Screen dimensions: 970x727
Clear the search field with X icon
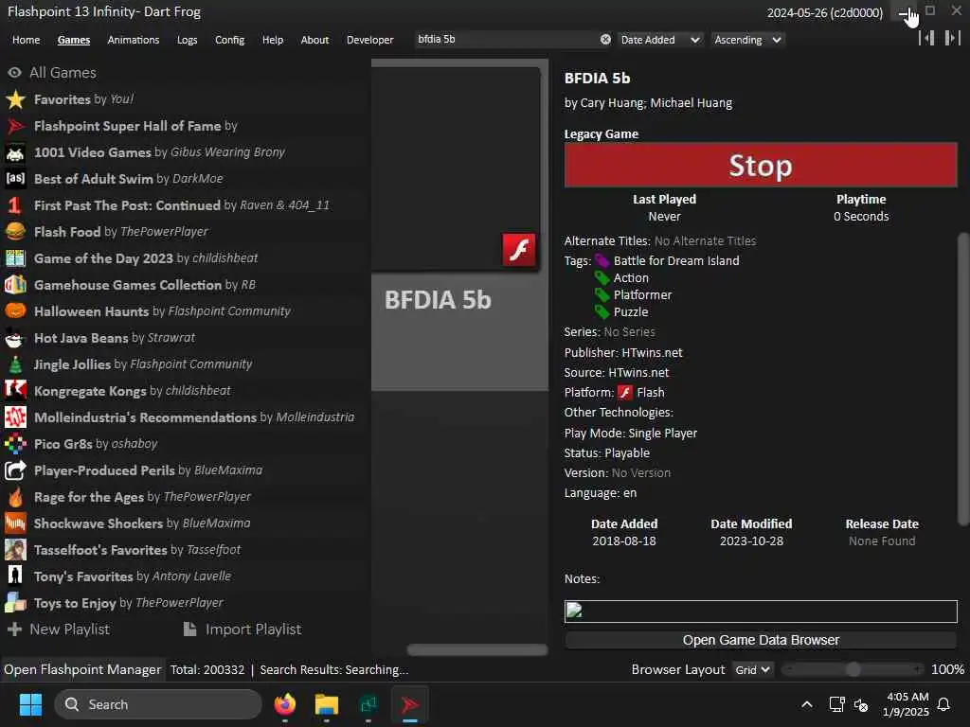pyautogui.click(x=605, y=40)
